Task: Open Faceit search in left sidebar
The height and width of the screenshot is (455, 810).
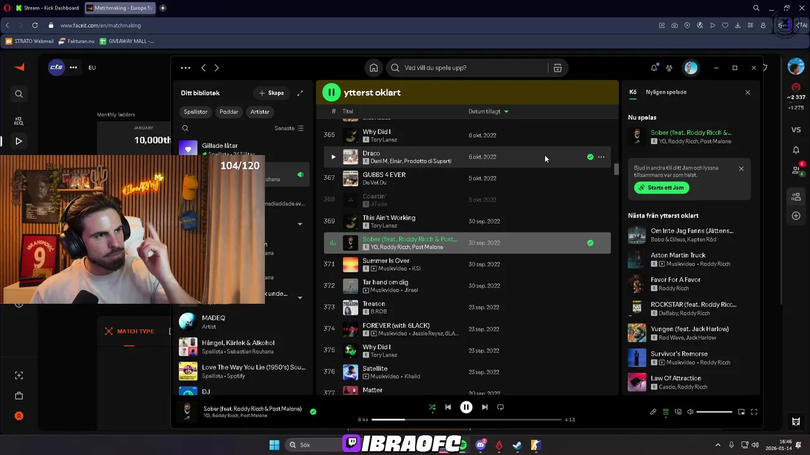Action: [19, 94]
